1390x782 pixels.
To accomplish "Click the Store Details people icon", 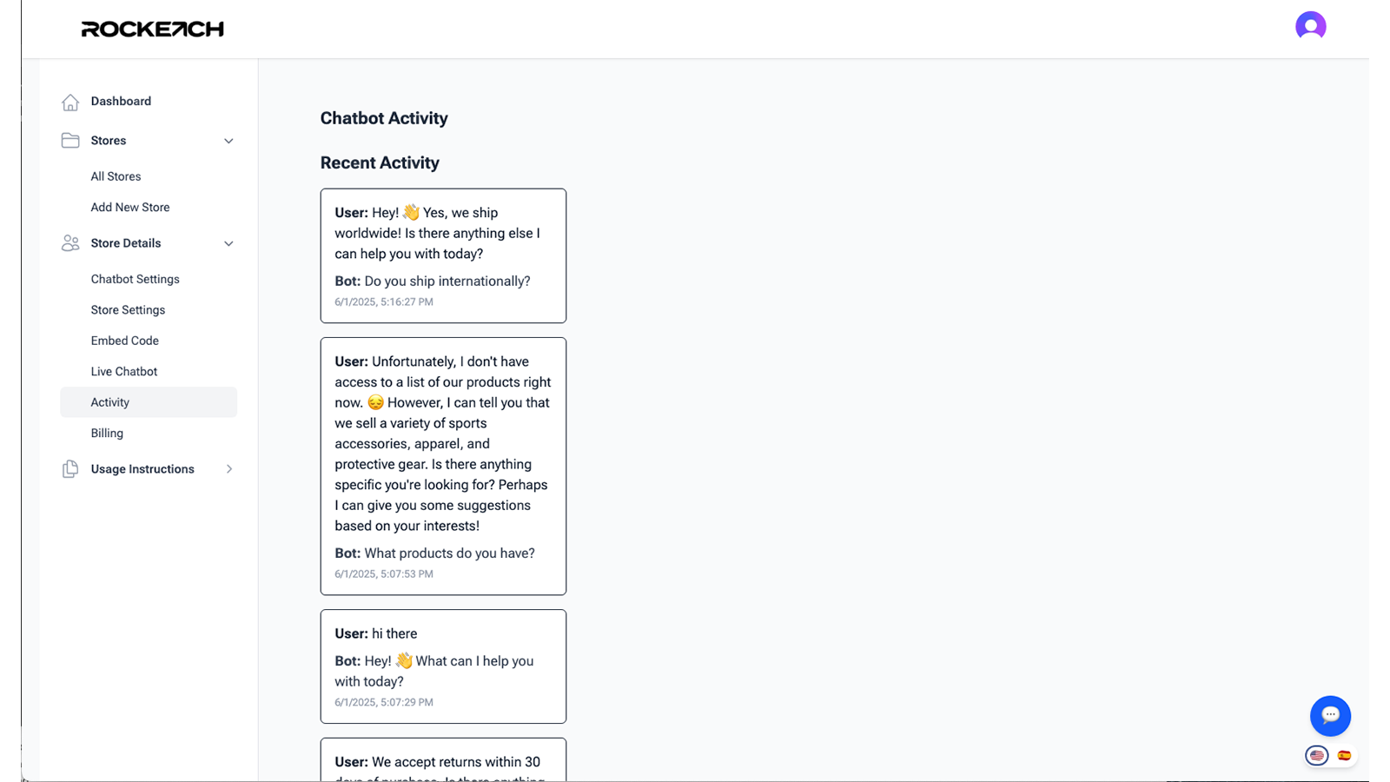I will point(70,243).
